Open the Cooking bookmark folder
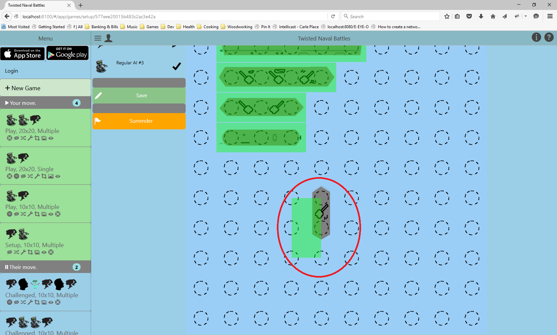Screen dimensions: 557x335 click(x=208, y=27)
